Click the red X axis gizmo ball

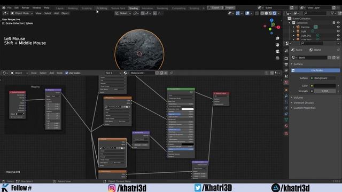(278, 27)
